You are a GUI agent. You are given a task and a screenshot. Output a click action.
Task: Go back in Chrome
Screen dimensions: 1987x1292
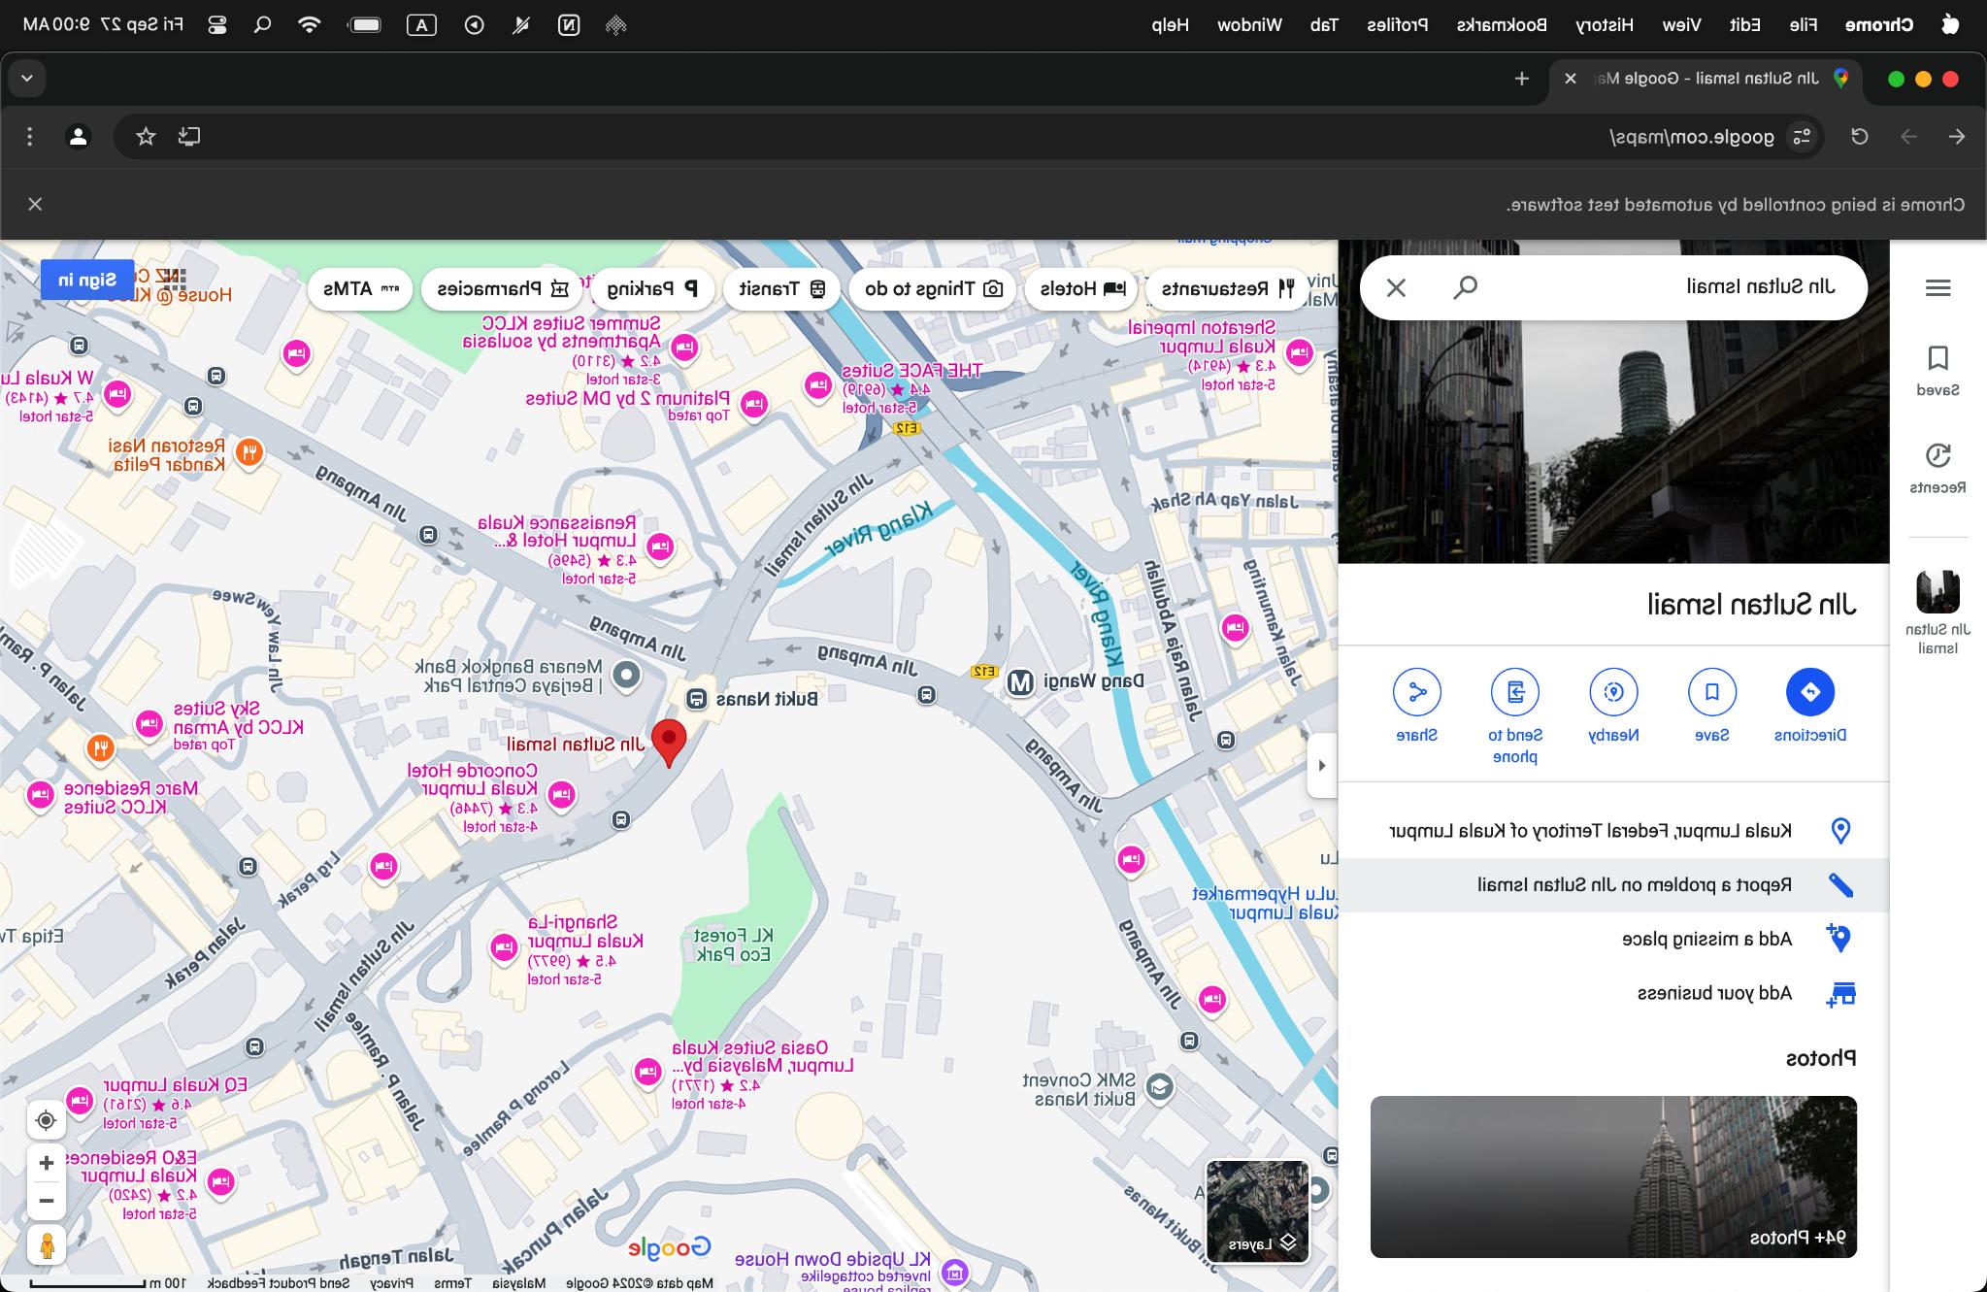[x=1957, y=137]
